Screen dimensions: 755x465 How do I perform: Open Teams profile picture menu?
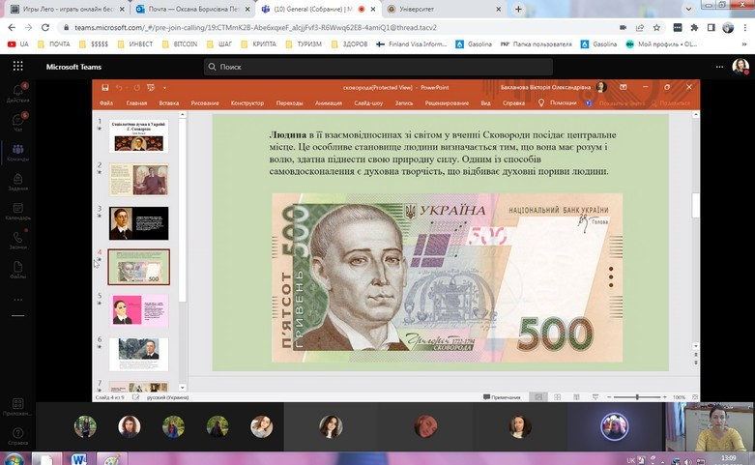click(740, 67)
